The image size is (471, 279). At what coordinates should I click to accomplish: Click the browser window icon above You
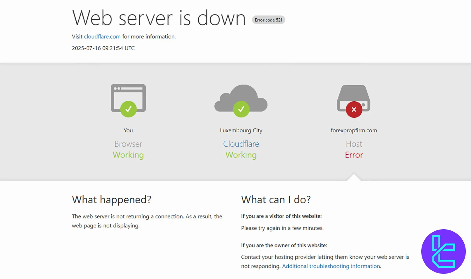128,101
